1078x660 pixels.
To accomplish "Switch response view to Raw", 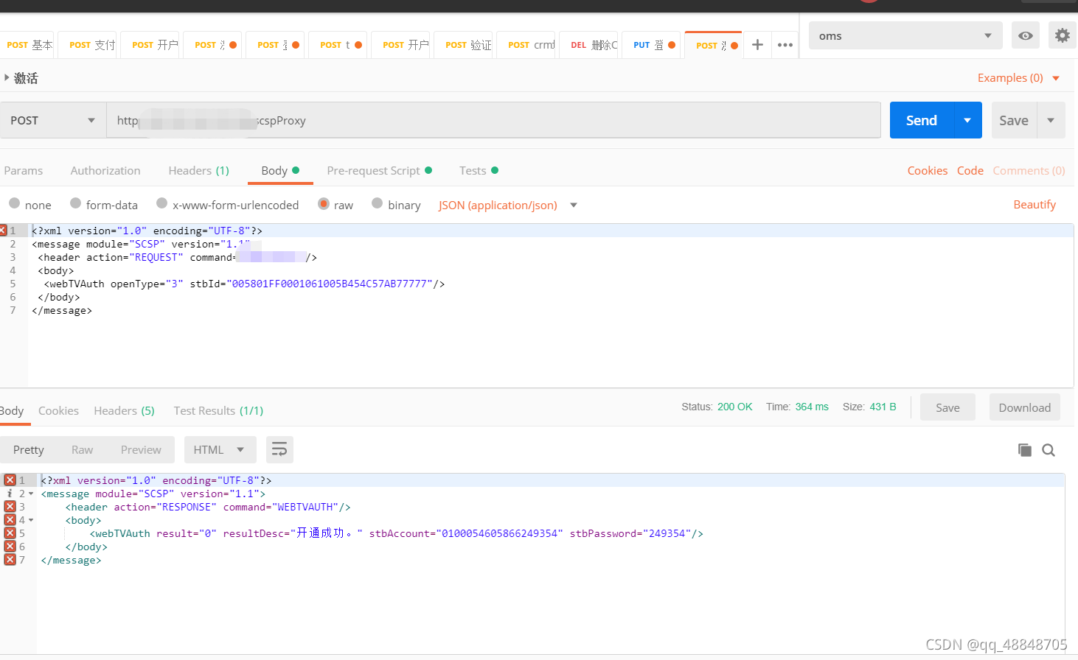I will (82, 449).
